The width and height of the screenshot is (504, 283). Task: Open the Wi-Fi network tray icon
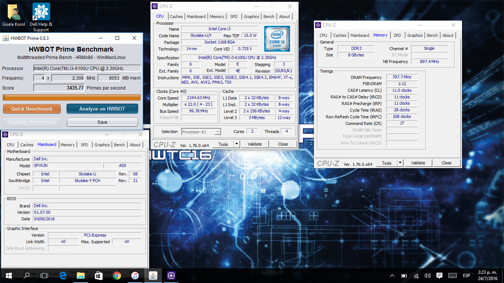tap(416, 276)
